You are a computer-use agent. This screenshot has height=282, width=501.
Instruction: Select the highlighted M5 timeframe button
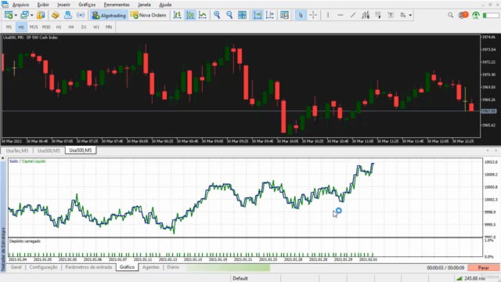[x=21, y=27]
